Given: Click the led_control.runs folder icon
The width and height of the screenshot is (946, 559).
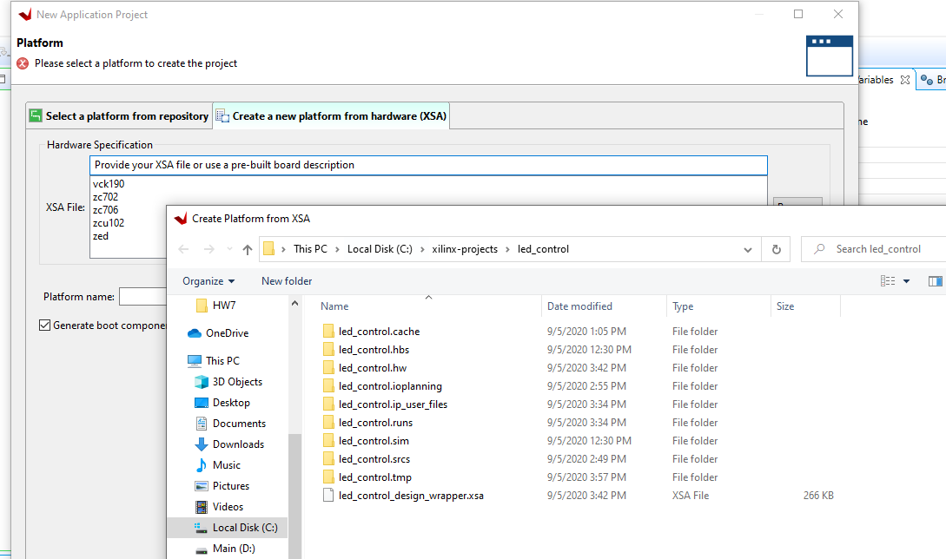Looking at the screenshot, I should tap(328, 422).
